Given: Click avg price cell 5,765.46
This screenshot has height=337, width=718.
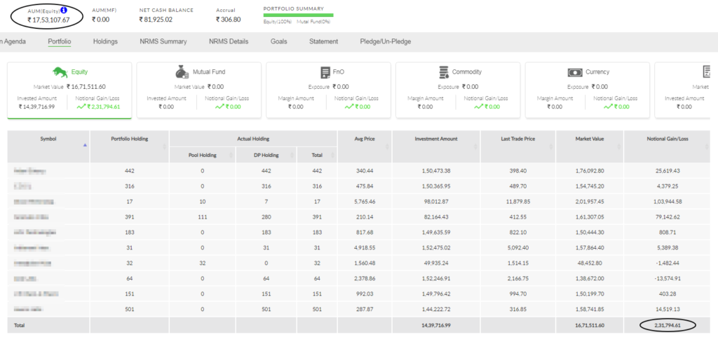Looking at the screenshot, I should (x=365, y=202).
